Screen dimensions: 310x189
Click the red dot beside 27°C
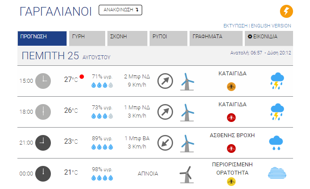click(x=82, y=77)
